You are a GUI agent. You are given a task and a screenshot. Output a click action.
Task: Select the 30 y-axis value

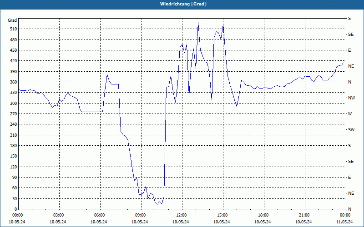14,199
